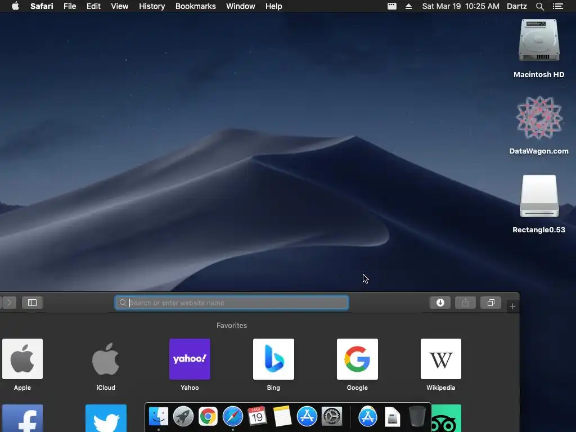576x432 pixels.
Task: Show all tabs overview in Safari
Action: [x=490, y=303]
